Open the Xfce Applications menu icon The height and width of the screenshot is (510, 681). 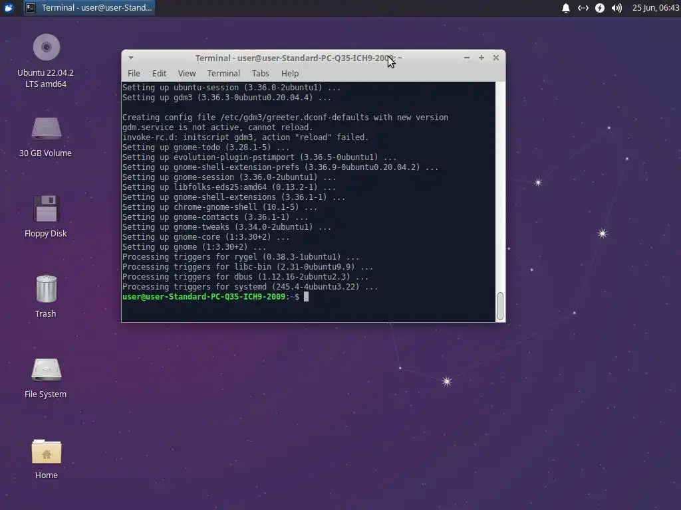[9, 8]
